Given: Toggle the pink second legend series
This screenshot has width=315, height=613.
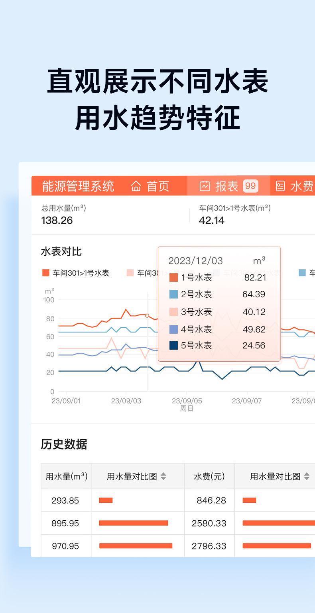Looking at the screenshot, I should pyautogui.click(x=130, y=273).
